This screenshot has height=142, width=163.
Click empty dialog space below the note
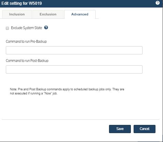(80, 107)
